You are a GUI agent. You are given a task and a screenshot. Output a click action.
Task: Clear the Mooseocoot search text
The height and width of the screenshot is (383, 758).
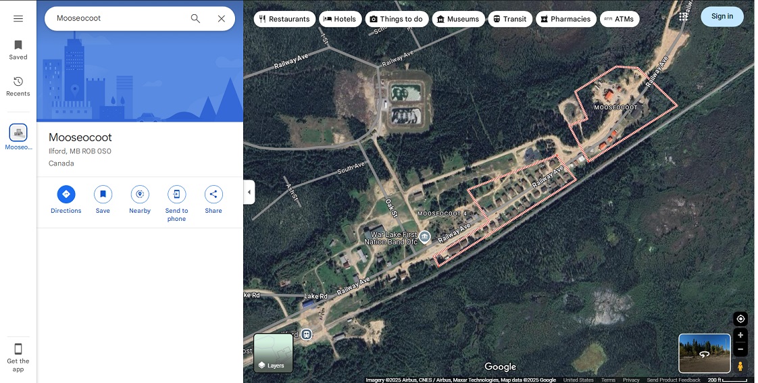(221, 18)
